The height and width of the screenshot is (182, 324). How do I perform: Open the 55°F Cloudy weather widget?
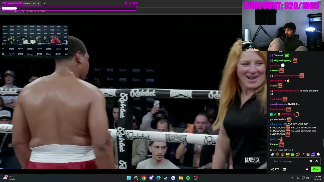click(x=9, y=178)
